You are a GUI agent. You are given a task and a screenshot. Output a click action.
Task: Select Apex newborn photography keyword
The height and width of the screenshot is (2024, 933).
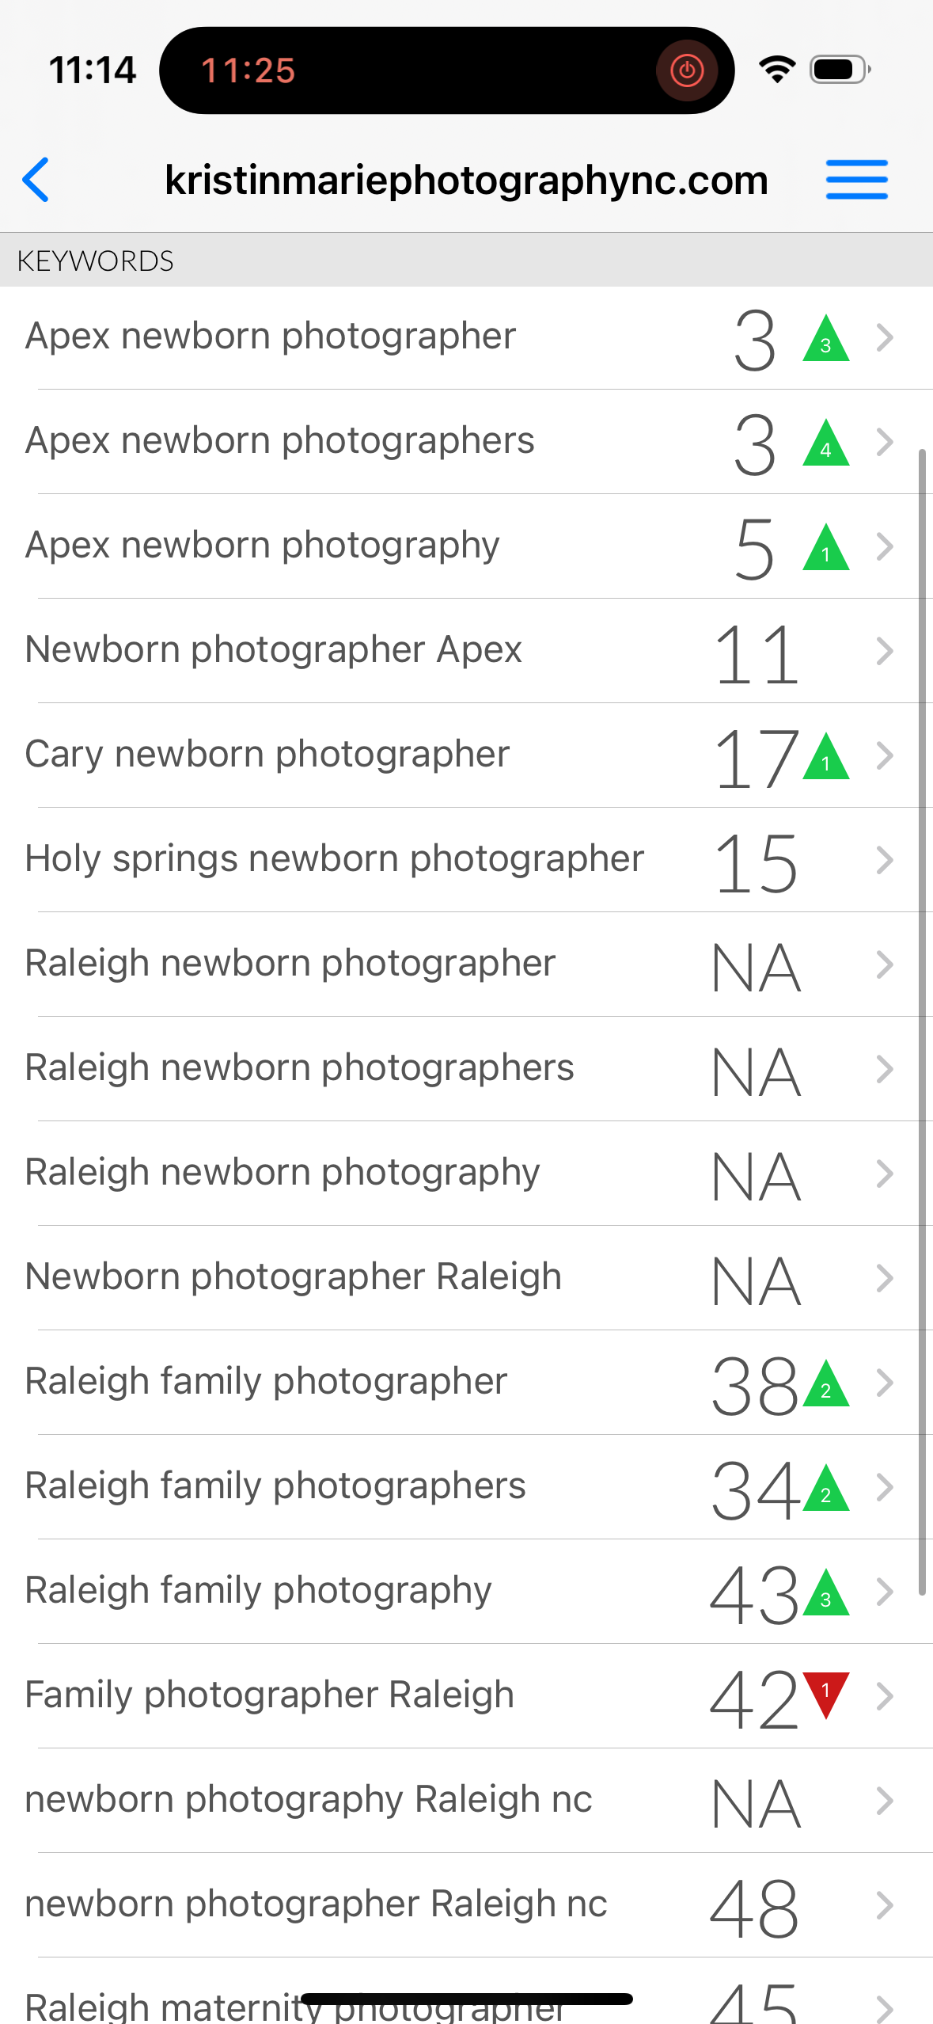[263, 546]
